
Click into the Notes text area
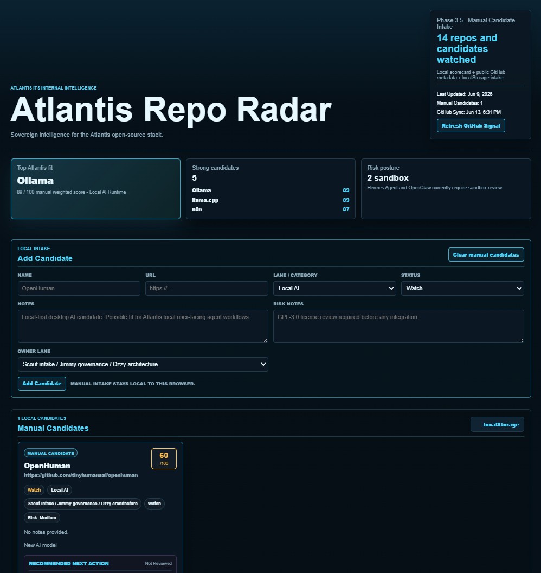pos(143,326)
